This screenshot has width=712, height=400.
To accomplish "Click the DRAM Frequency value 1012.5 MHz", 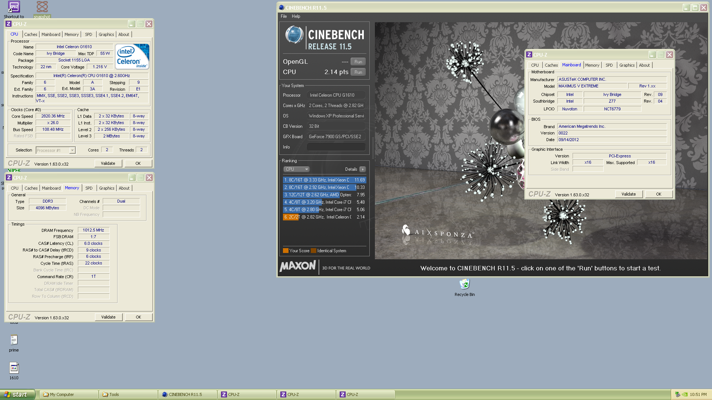I will (x=93, y=230).
